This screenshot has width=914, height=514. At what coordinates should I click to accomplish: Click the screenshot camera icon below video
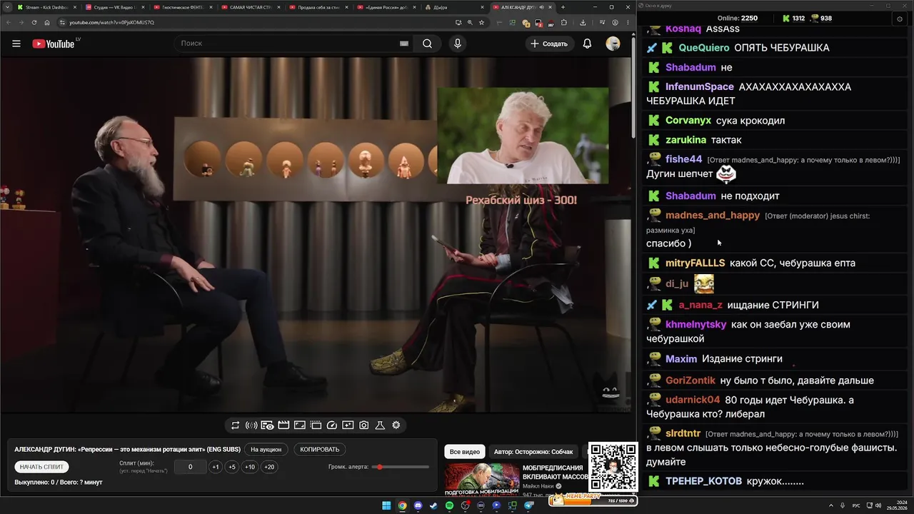click(x=363, y=425)
